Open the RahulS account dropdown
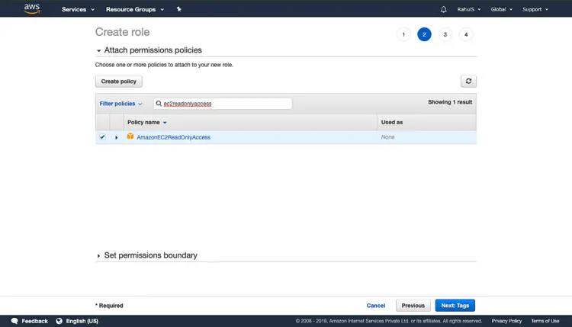This screenshot has width=572, height=327. (x=469, y=9)
